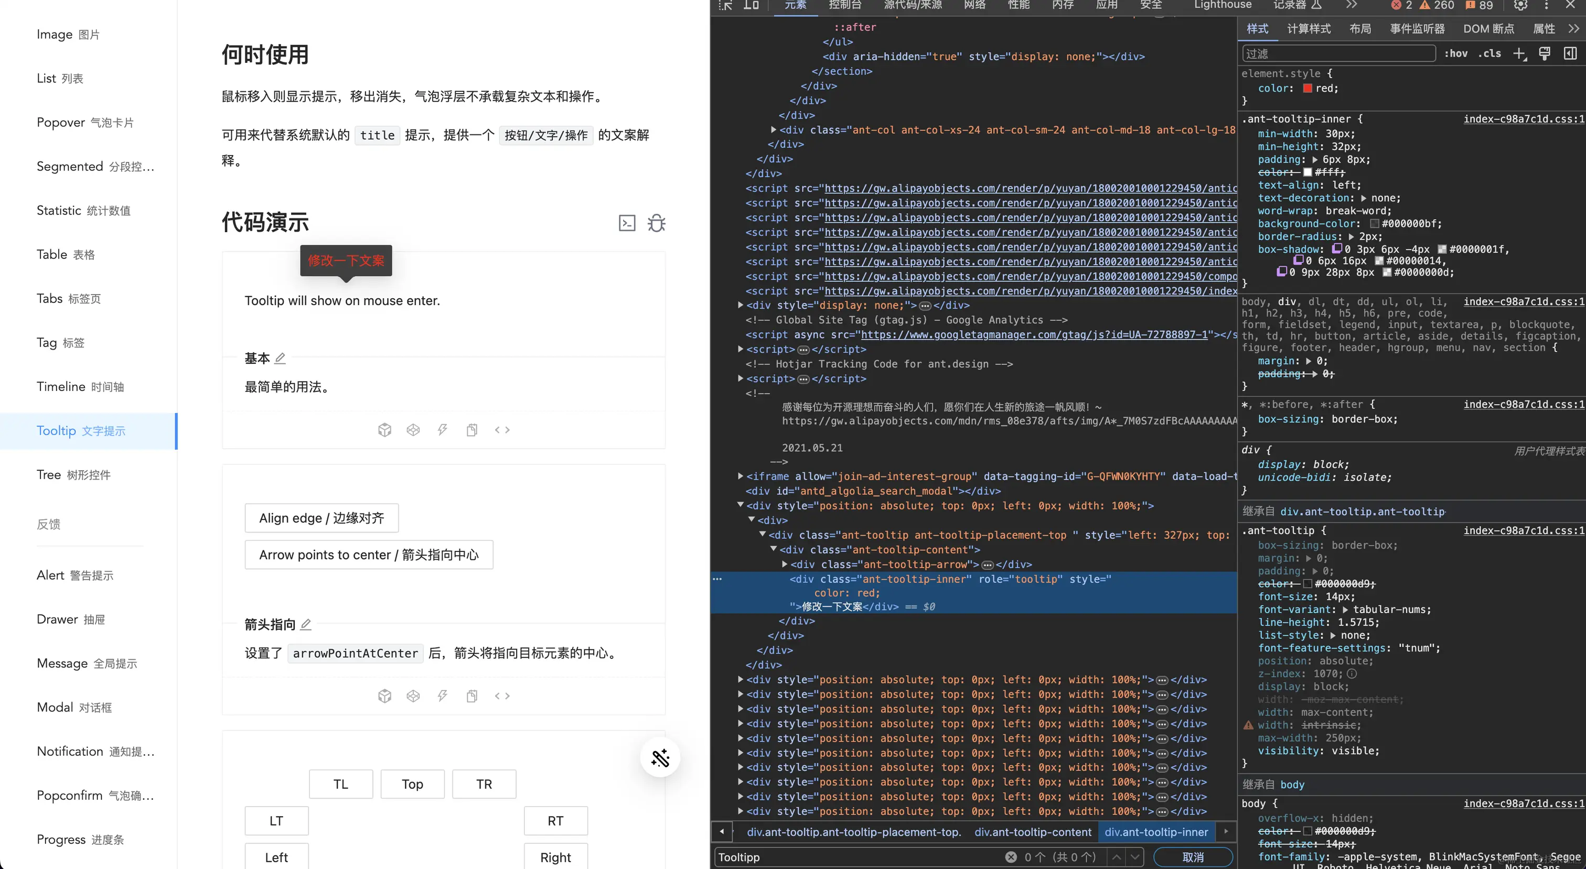This screenshot has height=869, width=1586.
Task: Toggle the .cls class editor
Action: tap(1489, 53)
